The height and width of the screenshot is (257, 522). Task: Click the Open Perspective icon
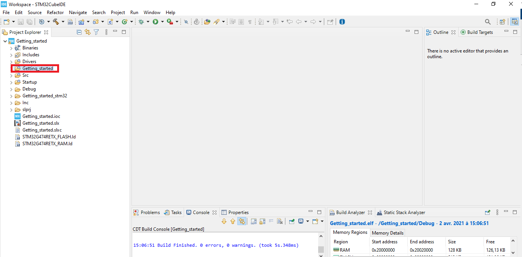[502, 22]
